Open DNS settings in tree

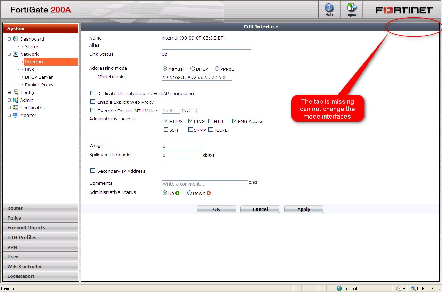[x=30, y=69]
